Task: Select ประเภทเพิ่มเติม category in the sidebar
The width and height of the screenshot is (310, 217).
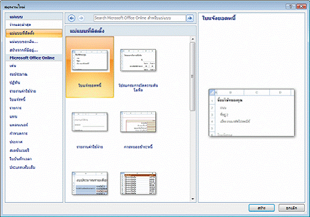Action: click(22, 168)
